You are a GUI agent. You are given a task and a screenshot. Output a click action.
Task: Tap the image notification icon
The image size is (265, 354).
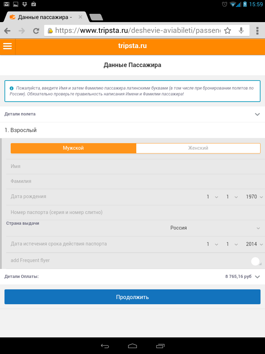tap(16, 4)
